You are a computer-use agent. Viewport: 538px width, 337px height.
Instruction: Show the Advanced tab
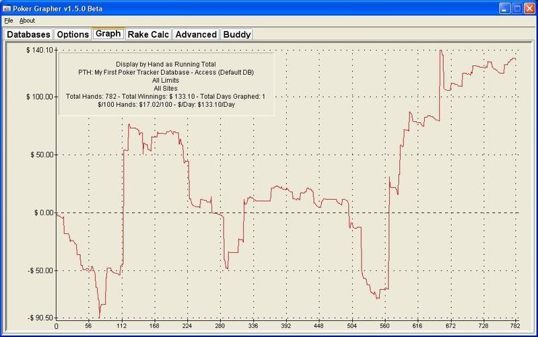click(196, 34)
